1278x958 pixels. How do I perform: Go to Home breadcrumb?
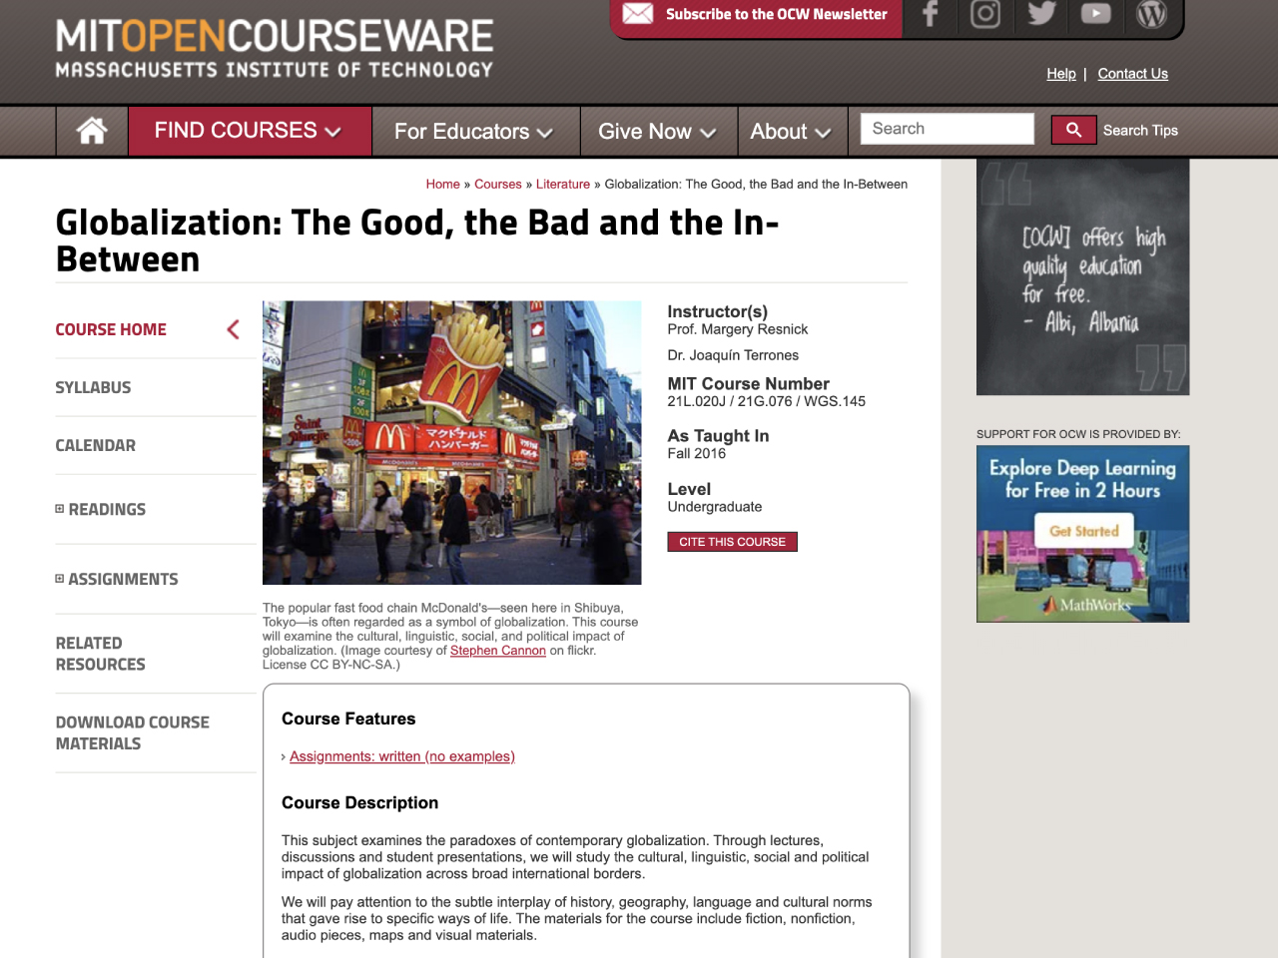(x=443, y=185)
